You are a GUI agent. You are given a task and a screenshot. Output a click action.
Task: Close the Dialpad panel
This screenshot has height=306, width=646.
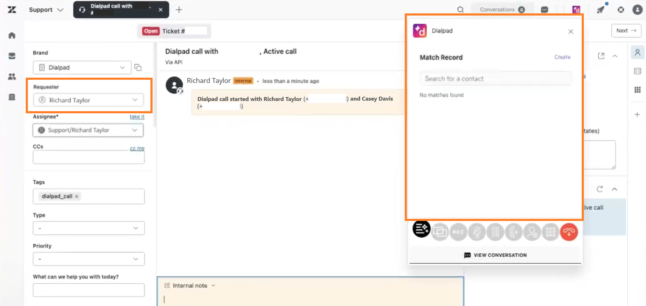571,31
